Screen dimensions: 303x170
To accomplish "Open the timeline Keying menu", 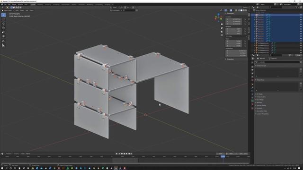I will coord(17,153).
